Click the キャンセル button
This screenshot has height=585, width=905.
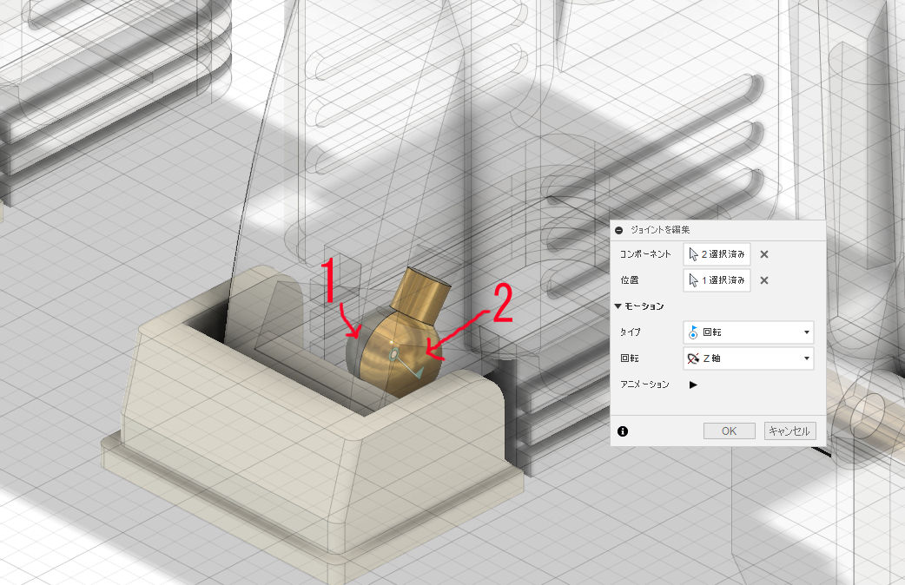pos(789,431)
